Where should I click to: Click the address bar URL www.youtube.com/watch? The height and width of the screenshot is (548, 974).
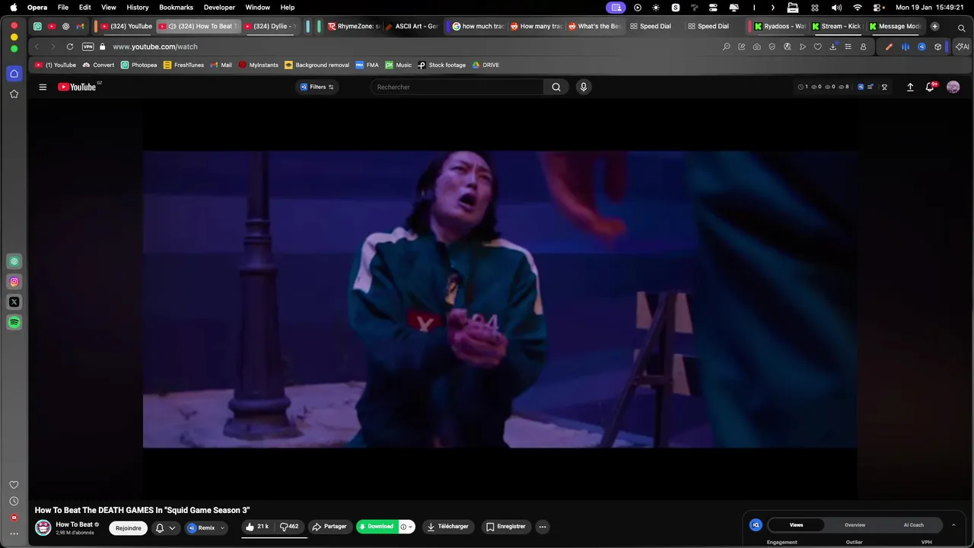click(155, 46)
